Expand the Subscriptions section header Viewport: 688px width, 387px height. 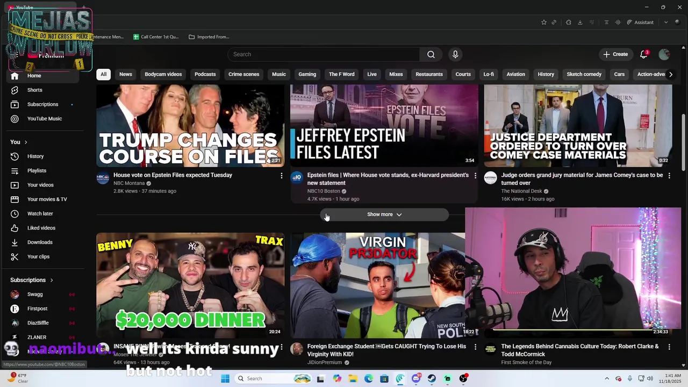(32, 280)
